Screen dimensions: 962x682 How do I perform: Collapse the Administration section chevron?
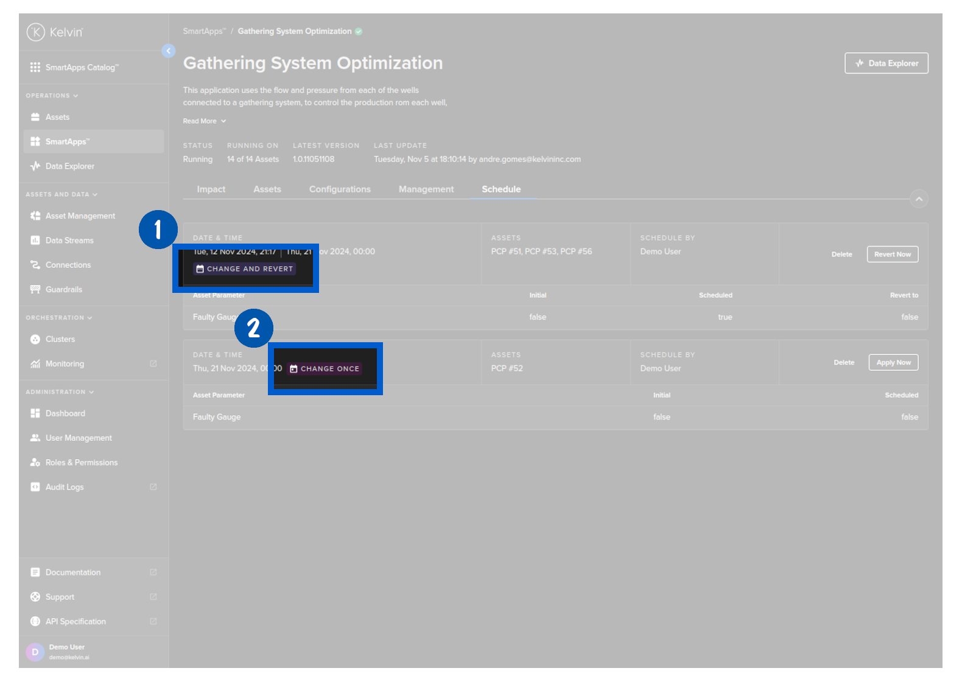(91, 392)
